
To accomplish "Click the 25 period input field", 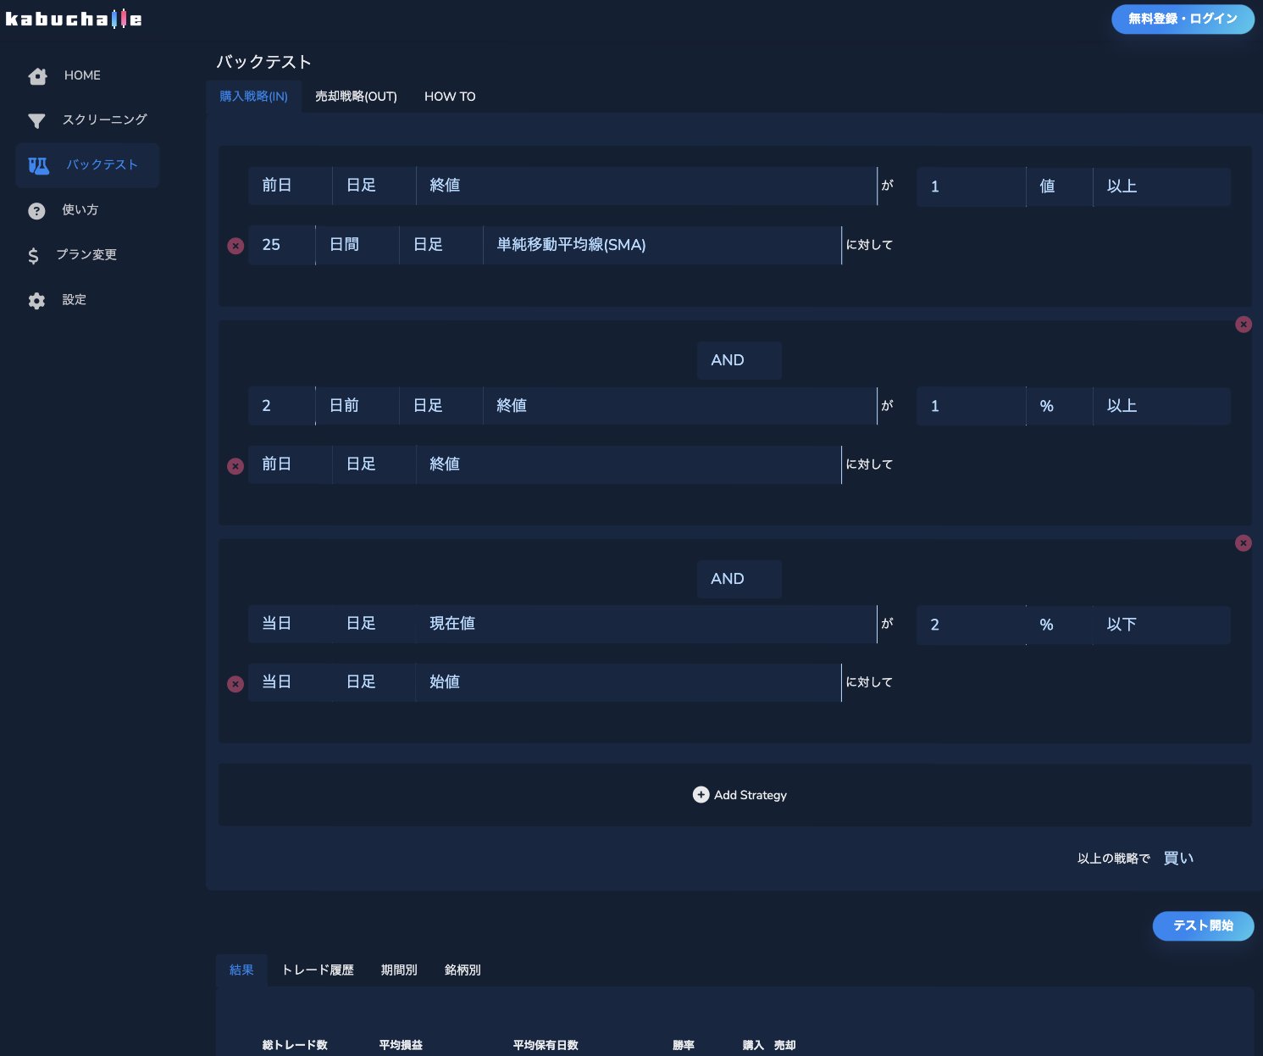I will [x=282, y=245].
